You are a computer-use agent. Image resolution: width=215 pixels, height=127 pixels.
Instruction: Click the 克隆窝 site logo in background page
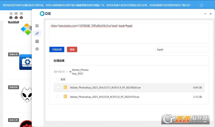pyautogui.click(x=16, y=16)
